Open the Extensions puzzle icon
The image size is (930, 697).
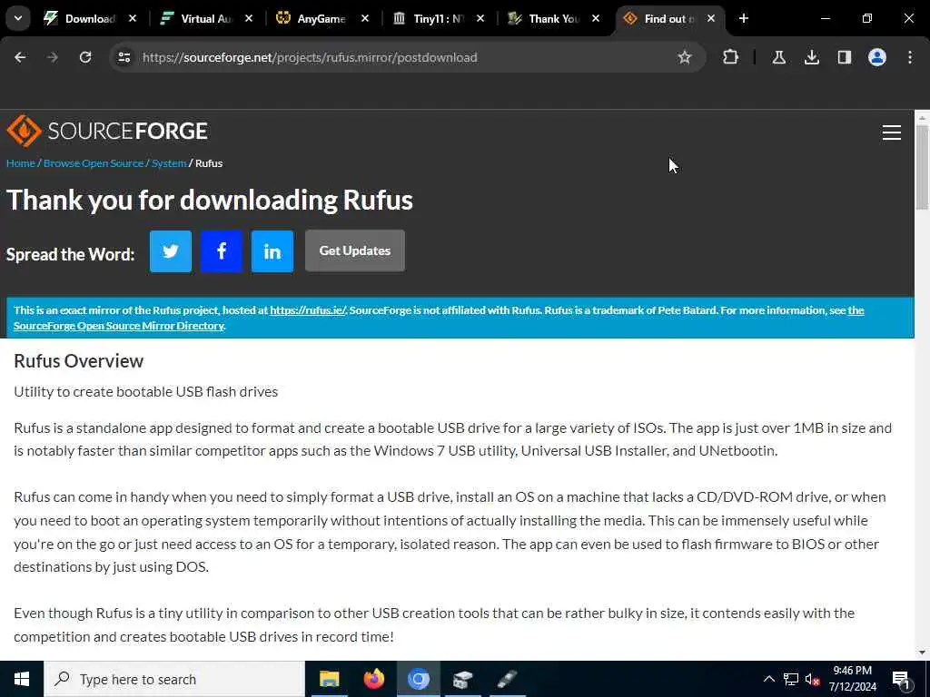pyautogui.click(x=731, y=57)
